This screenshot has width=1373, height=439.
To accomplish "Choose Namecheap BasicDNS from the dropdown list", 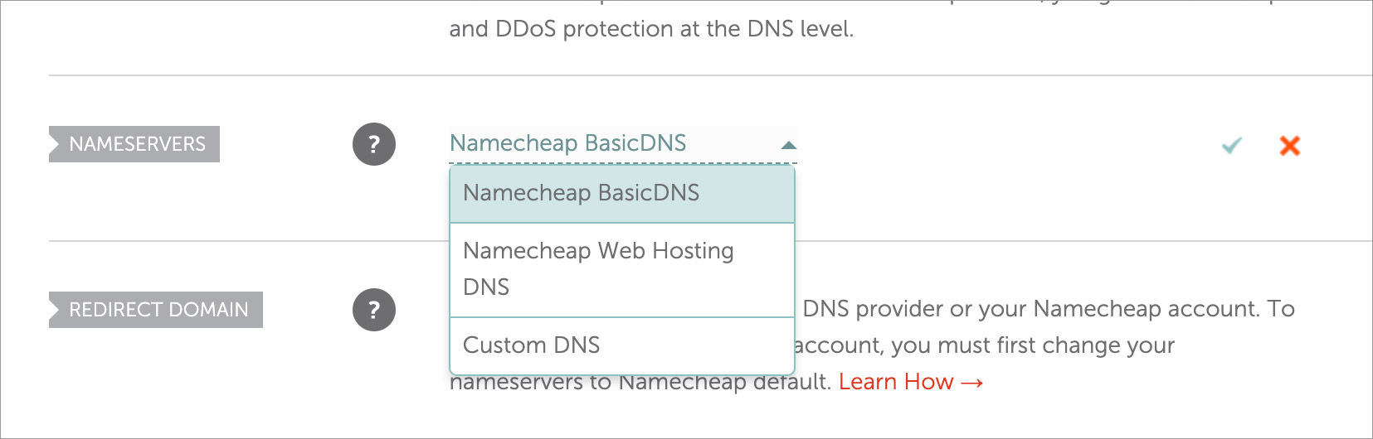I will point(622,194).
